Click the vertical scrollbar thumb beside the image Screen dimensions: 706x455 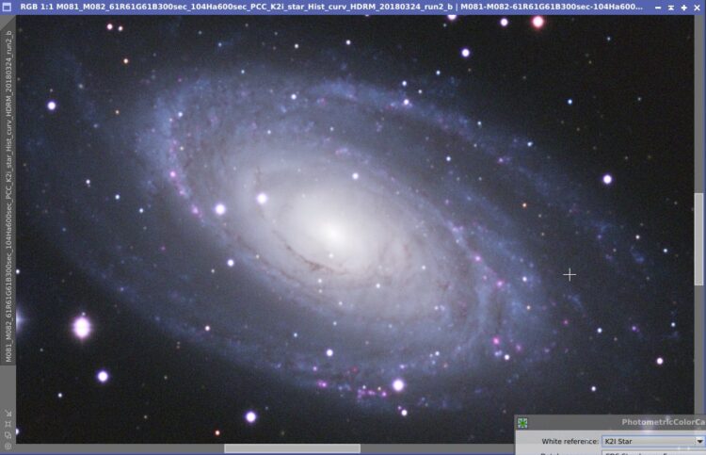[x=698, y=238]
